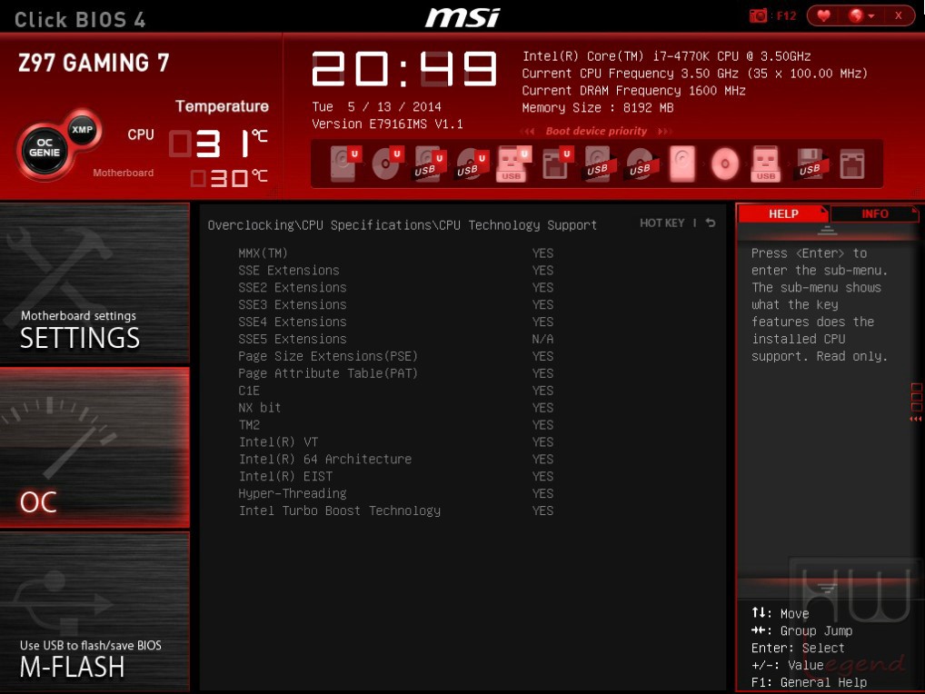Select the last network boot device icon

point(852,164)
